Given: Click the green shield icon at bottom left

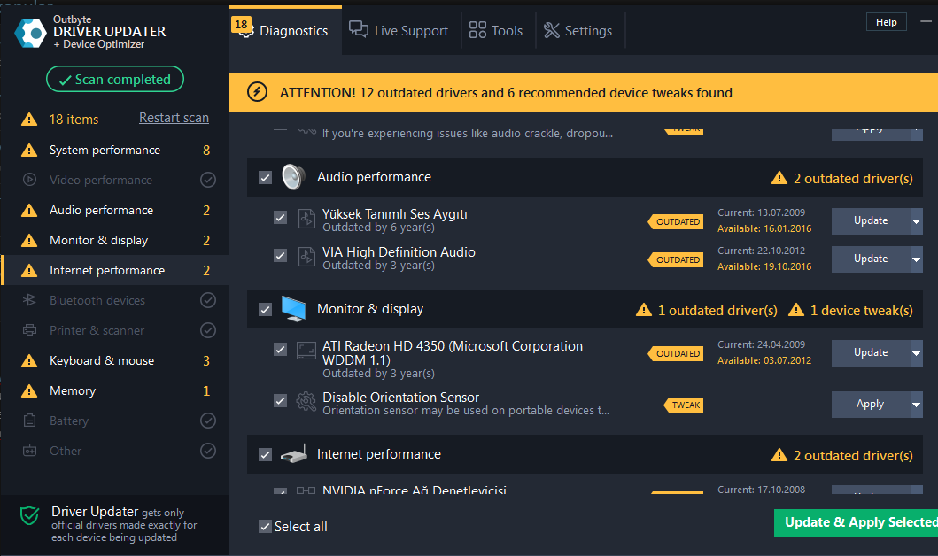Looking at the screenshot, I should (x=29, y=514).
